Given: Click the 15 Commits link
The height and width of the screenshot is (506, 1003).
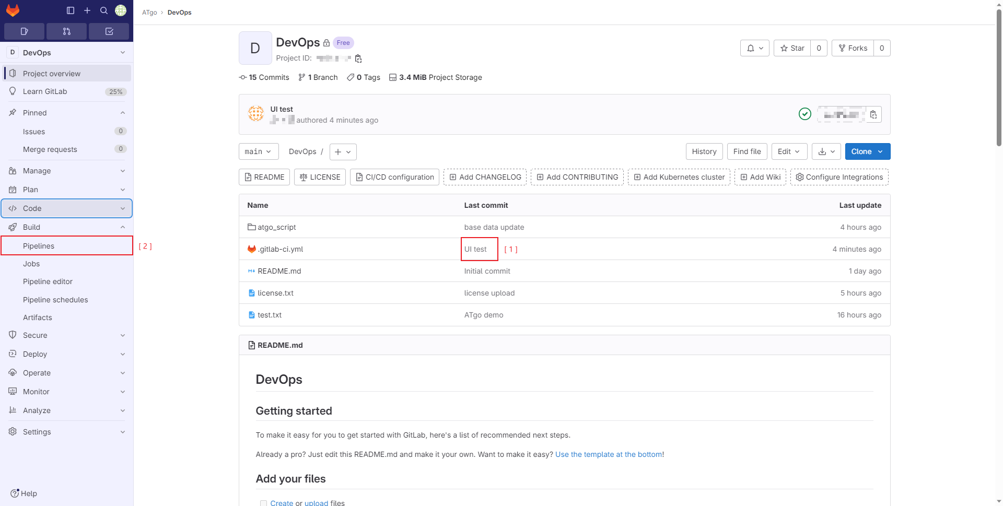Looking at the screenshot, I should click(264, 77).
